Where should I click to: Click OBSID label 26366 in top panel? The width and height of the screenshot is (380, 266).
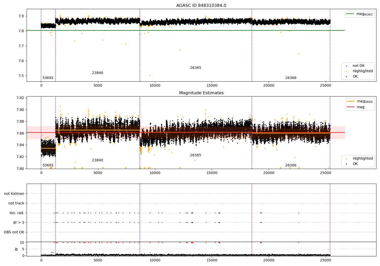291,78
